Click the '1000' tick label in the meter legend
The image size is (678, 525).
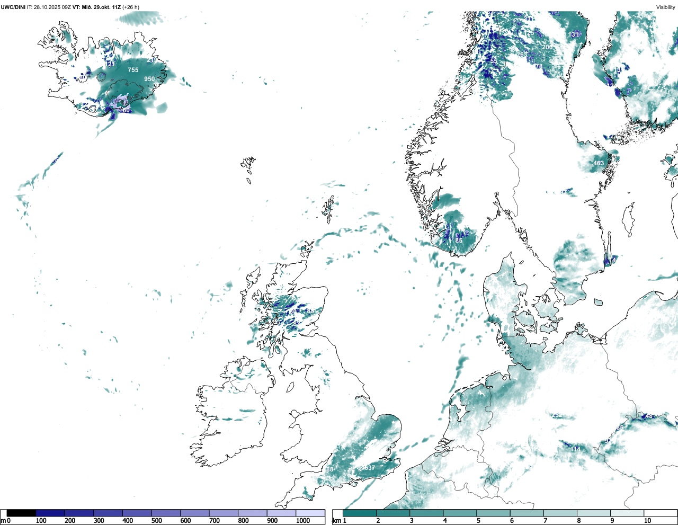(303, 521)
